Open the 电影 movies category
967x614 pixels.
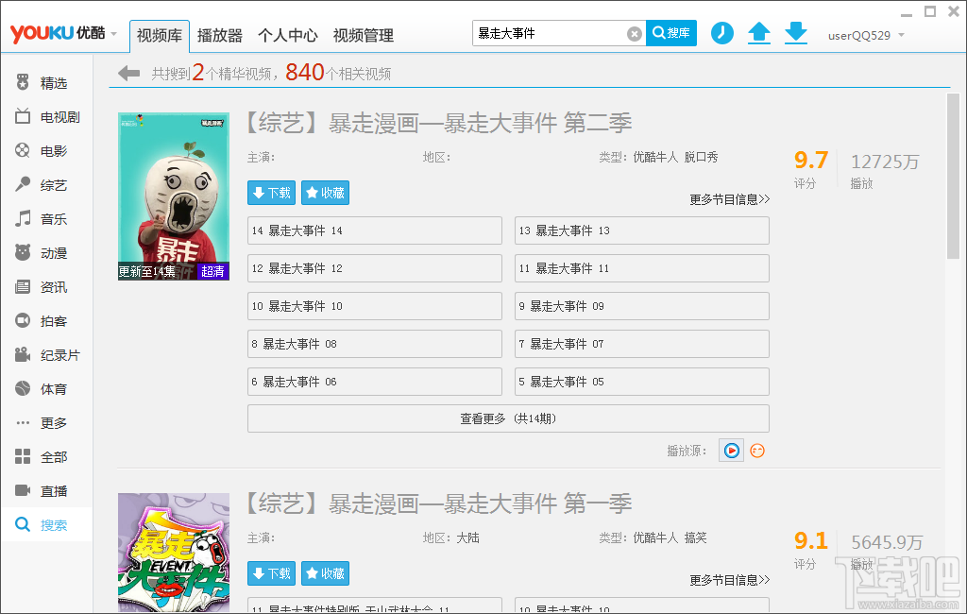[42, 150]
